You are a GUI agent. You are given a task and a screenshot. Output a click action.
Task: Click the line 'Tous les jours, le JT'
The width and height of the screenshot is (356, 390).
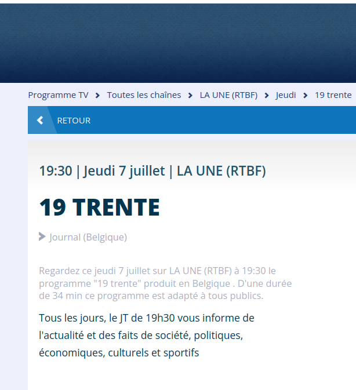pos(147,318)
